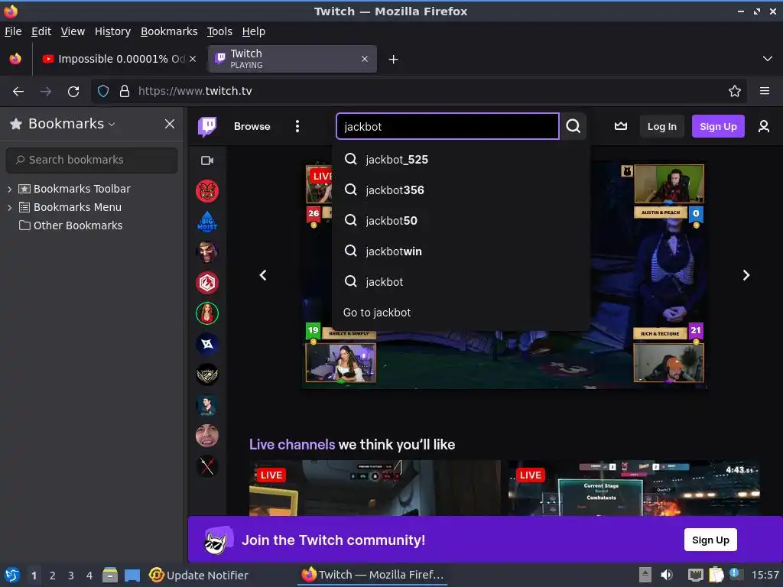Open Update Notifier in the taskbar
783x587 pixels.
tap(199, 576)
